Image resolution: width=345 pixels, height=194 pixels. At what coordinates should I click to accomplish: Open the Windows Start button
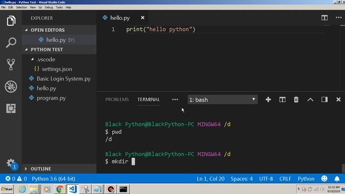click(x=7, y=189)
